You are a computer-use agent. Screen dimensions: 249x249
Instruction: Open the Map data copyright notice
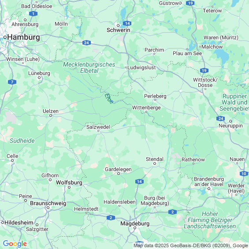point(191,245)
